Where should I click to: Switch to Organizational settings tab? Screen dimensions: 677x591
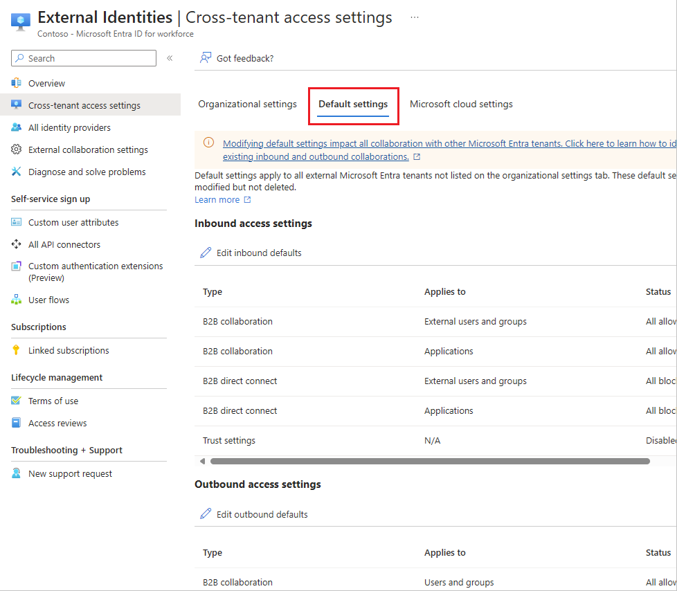pos(247,104)
